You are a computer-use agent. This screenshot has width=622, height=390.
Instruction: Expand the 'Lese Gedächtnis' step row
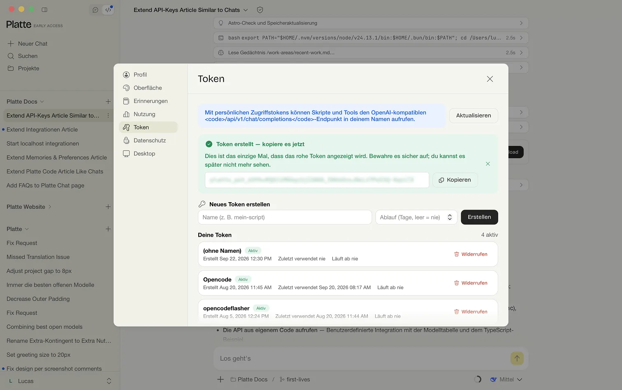coord(371,53)
